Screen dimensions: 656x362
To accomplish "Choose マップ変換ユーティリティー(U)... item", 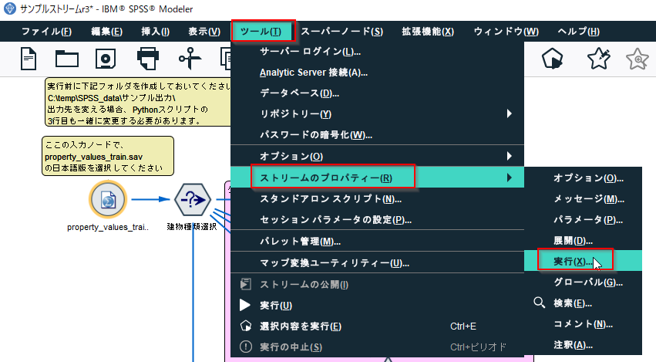I will pyautogui.click(x=377, y=262).
